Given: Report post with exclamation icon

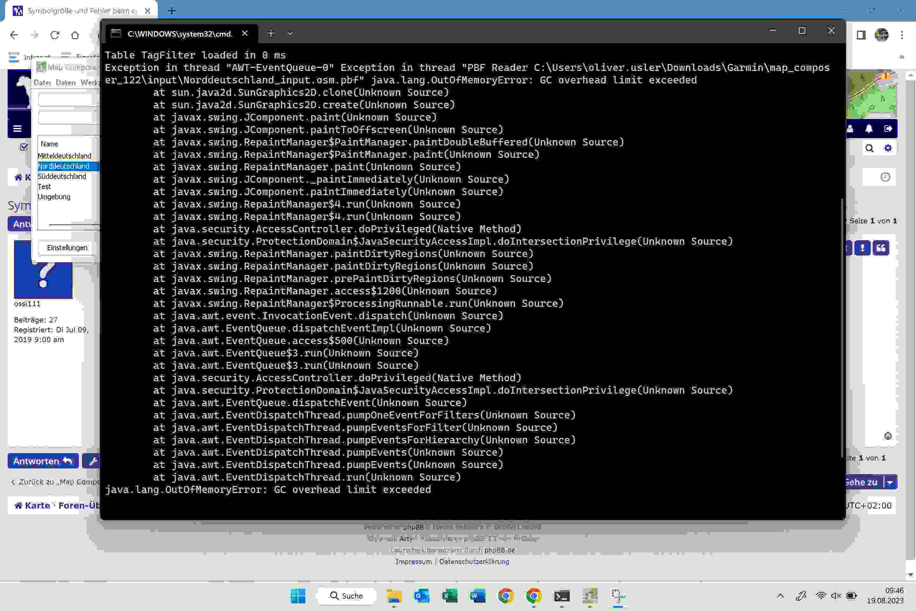Looking at the screenshot, I should [x=862, y=248].
